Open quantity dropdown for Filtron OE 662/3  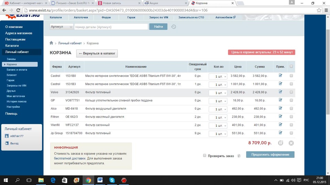point(218,117)
